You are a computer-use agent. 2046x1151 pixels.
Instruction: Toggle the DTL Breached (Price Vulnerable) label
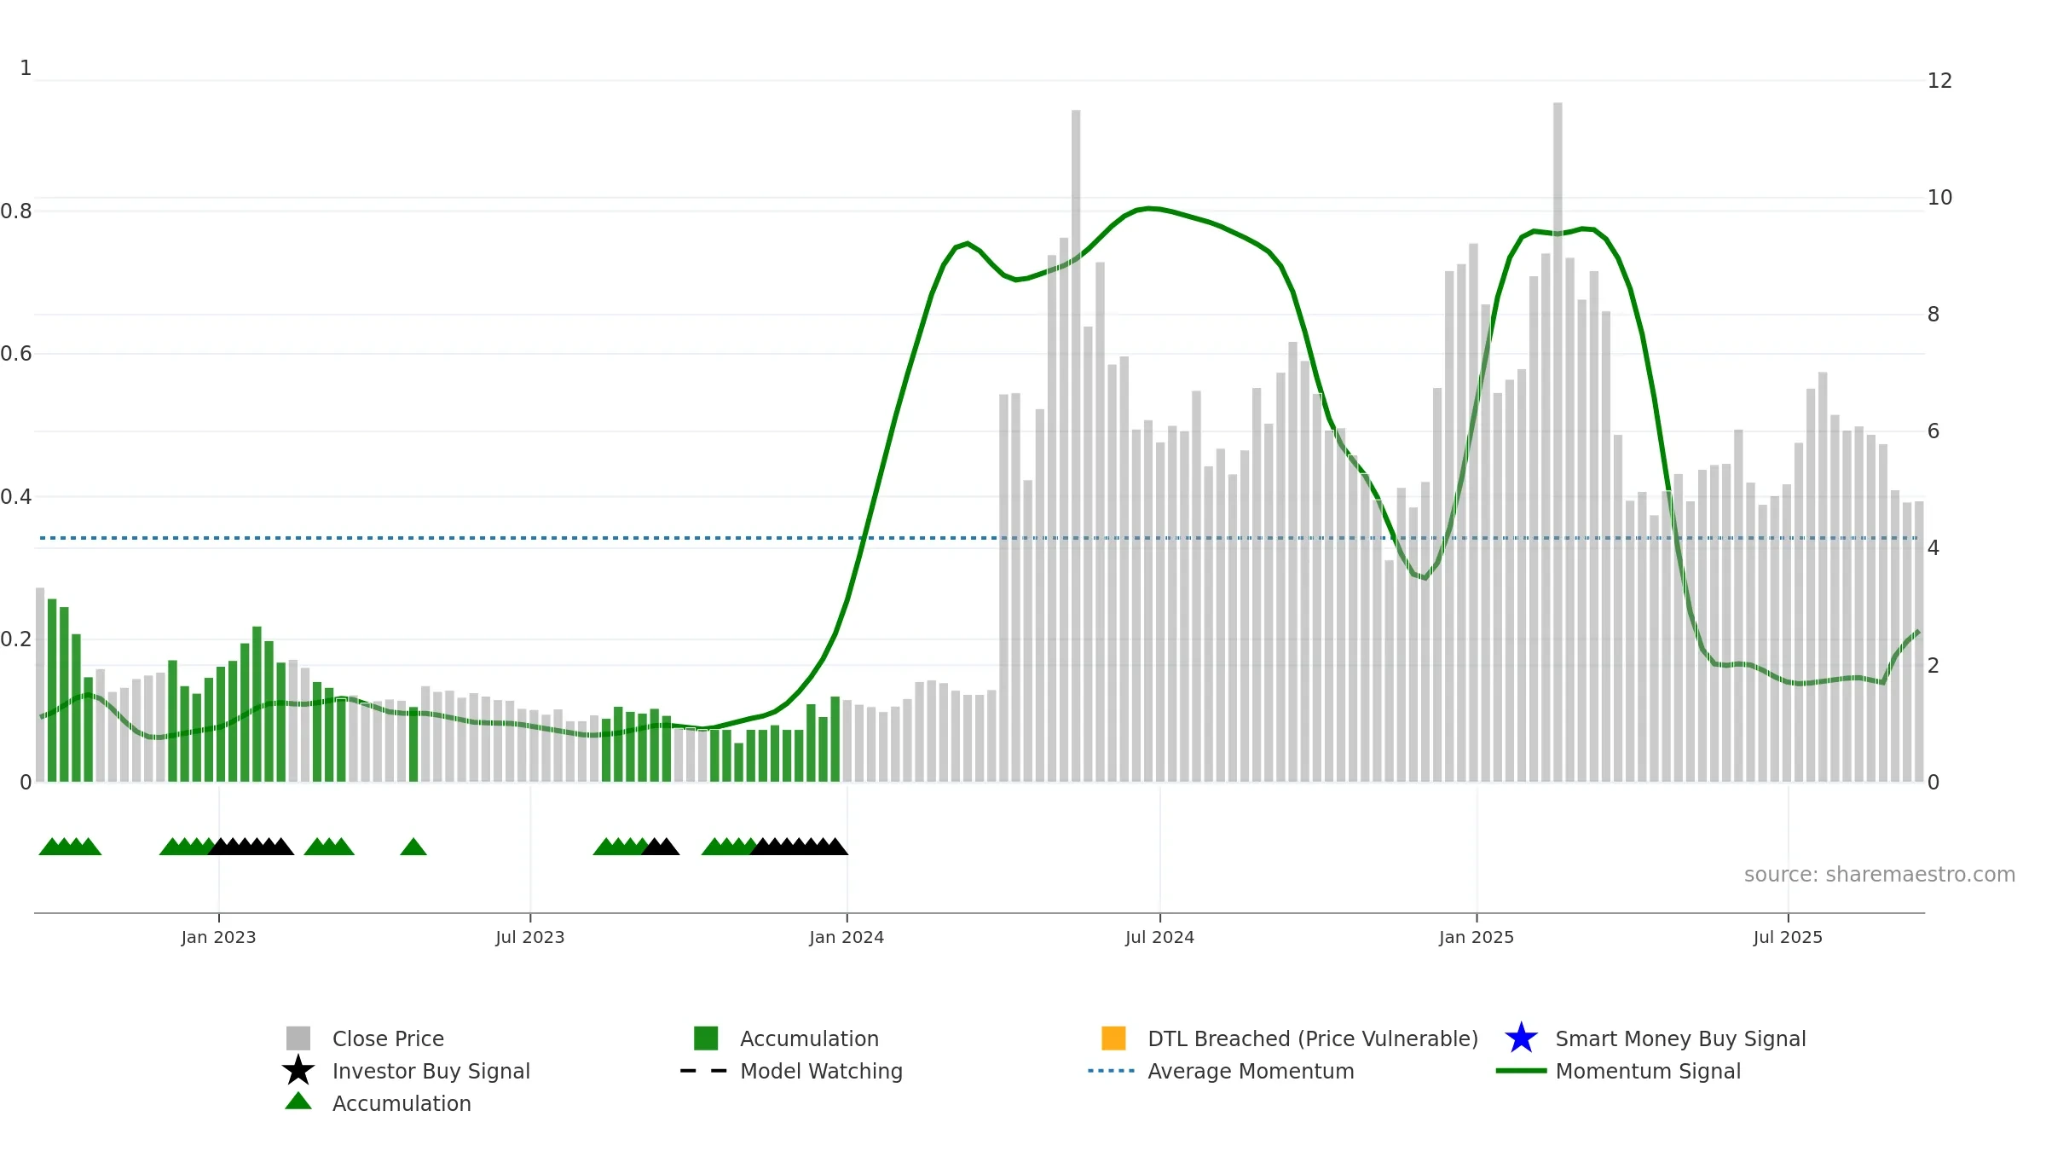pos(1313,1038)
